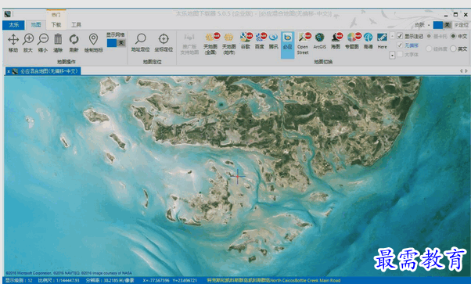This screenshot has height=284, width=471.
Task: Open the 地址定位 address search tool
Action: (x=140, y=43)
